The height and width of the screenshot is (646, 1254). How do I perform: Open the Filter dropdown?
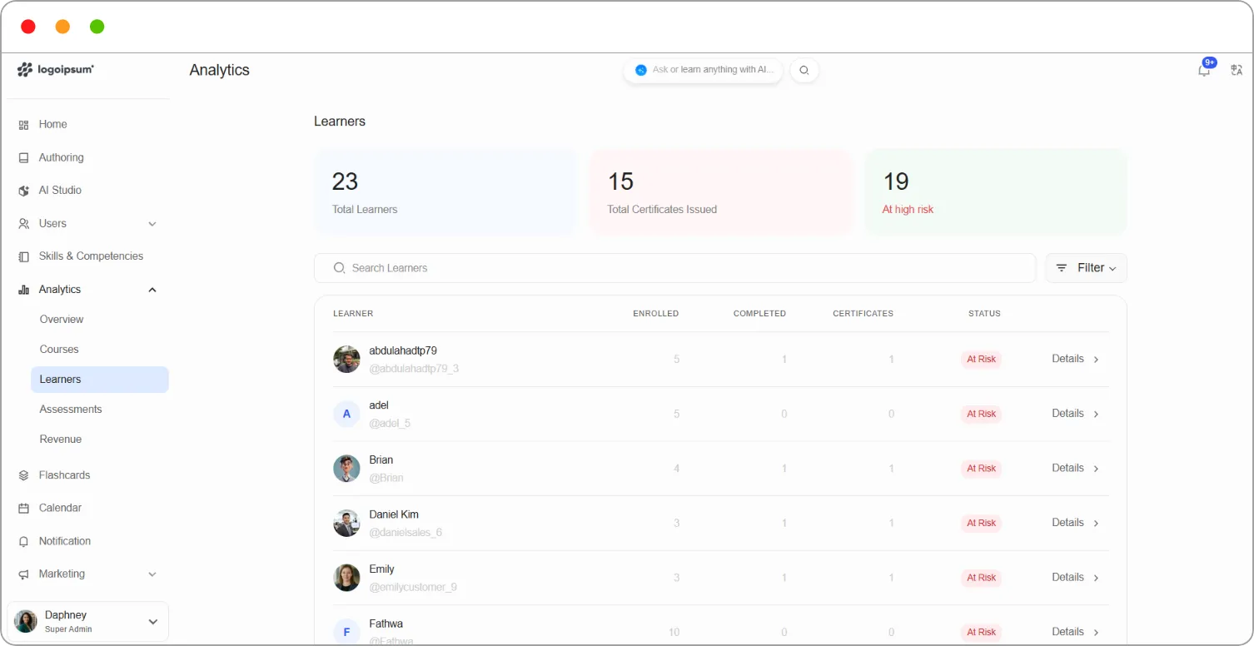pos(1086,268)
